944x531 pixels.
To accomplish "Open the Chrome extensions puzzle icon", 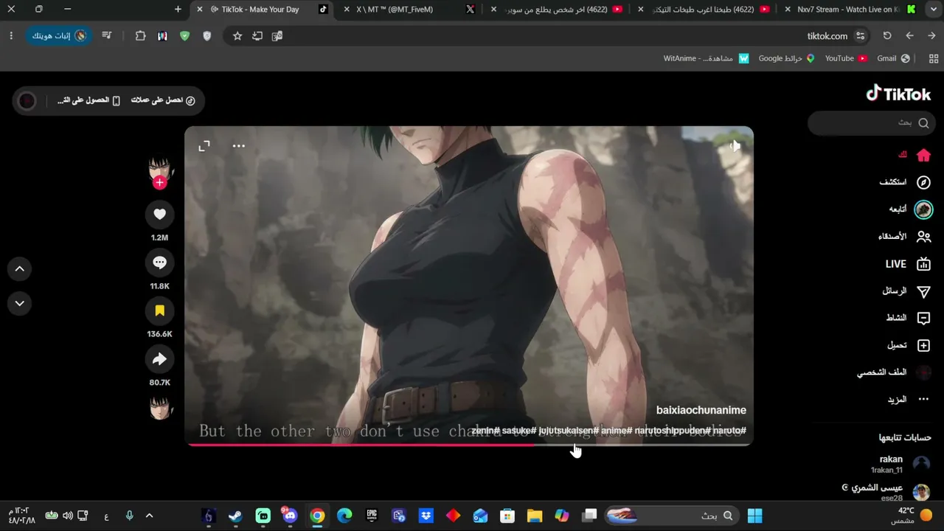I will point(140,35).
